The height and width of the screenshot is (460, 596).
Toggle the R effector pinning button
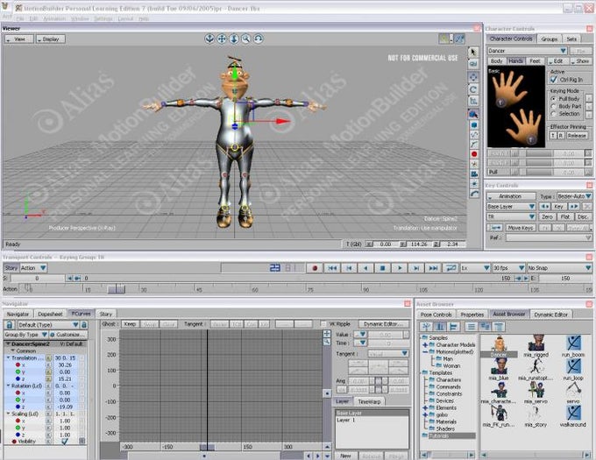coord(561,136)
